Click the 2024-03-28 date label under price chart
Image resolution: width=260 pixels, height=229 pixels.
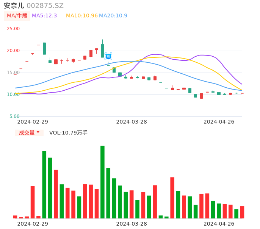point(132,122)
